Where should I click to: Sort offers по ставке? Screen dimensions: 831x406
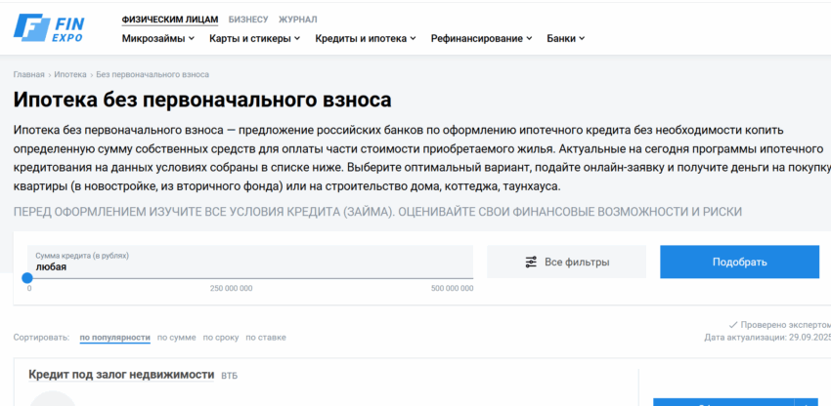(265, 338)
